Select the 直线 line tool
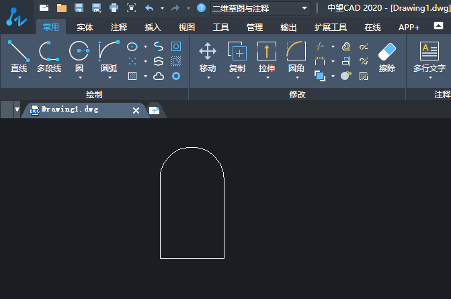Image resolution: width=451 pixels, height=299 pixels. (x=19, y=56)
